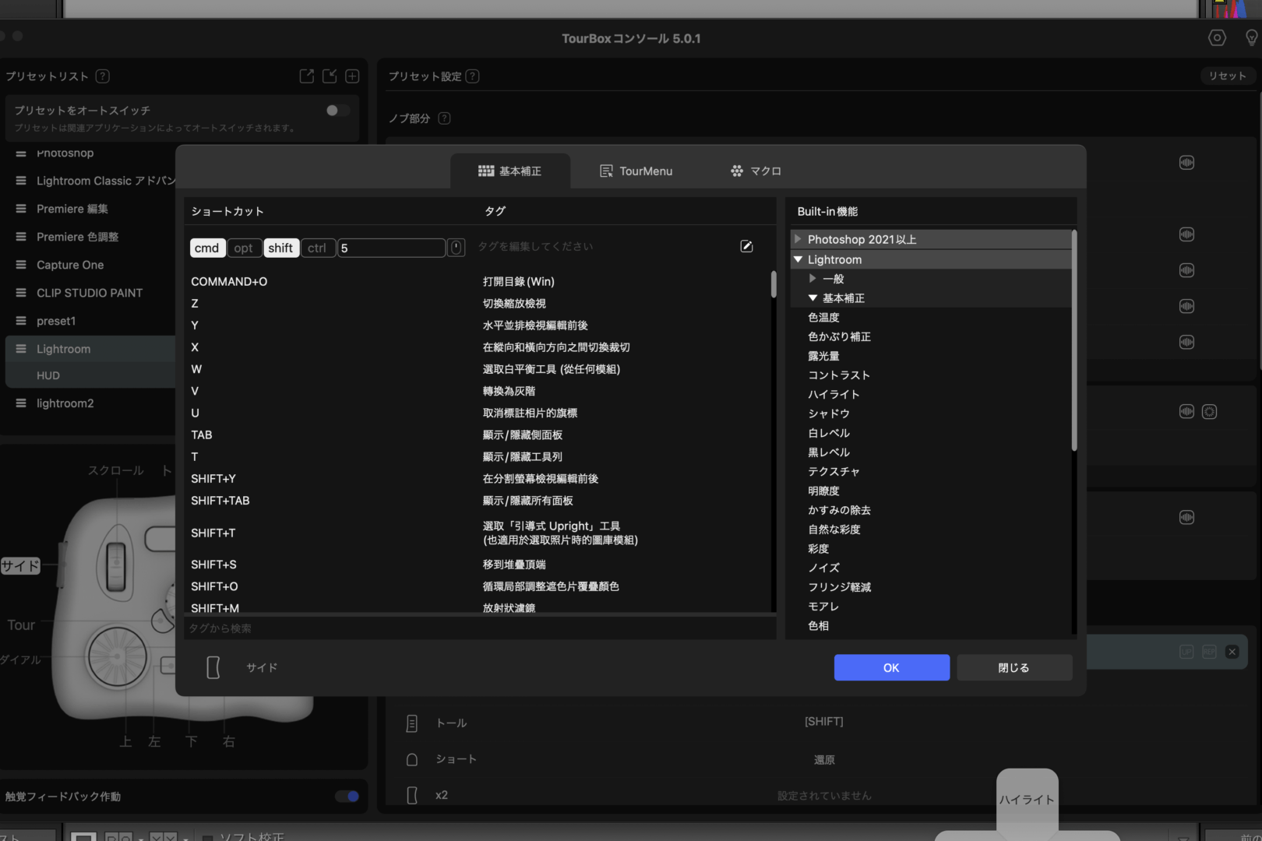Click the dial rotation settings icon
Screen dimensions: 1262x841
[1209, 412]
